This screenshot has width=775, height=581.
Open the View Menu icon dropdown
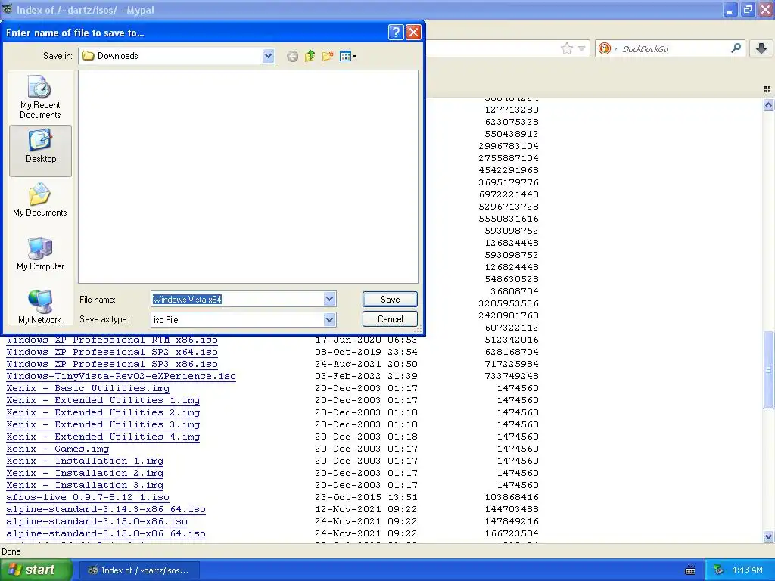348,56
